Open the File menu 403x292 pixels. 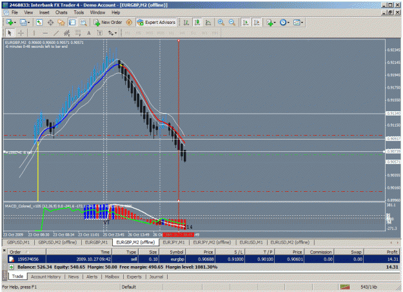[x=15, y=12]
